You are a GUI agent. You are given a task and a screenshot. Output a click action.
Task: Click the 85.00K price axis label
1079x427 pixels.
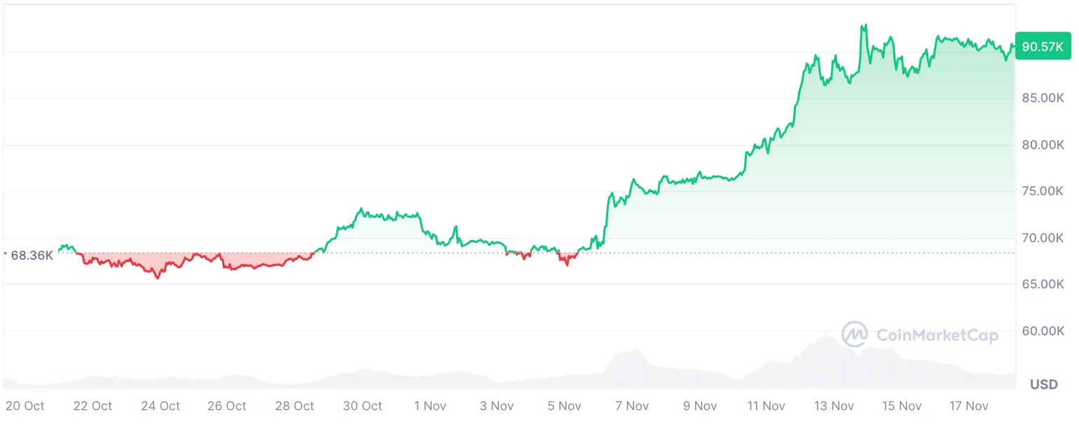tap(1043, 98)
